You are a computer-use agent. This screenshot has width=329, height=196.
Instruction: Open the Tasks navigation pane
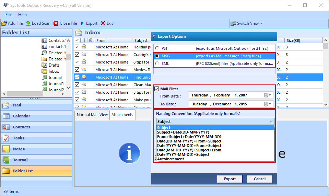point(36,138)
